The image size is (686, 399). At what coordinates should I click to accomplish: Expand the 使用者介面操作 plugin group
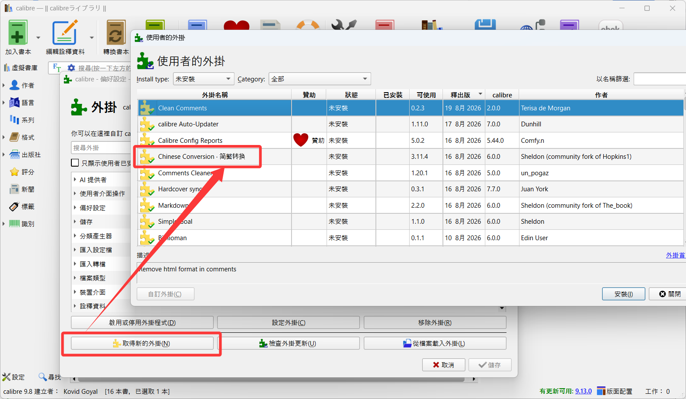[x=75, y=193]
